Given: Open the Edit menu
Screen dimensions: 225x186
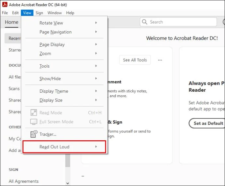Looking at the screenshot, I should click(15, 13).
